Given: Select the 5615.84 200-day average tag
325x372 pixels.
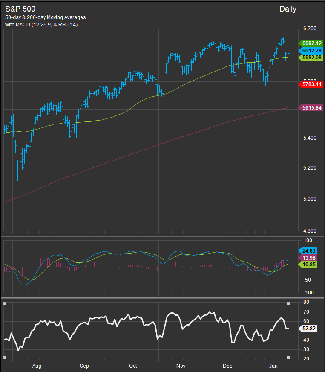Looking at the screenshot, I should click(x=311, y=108).
